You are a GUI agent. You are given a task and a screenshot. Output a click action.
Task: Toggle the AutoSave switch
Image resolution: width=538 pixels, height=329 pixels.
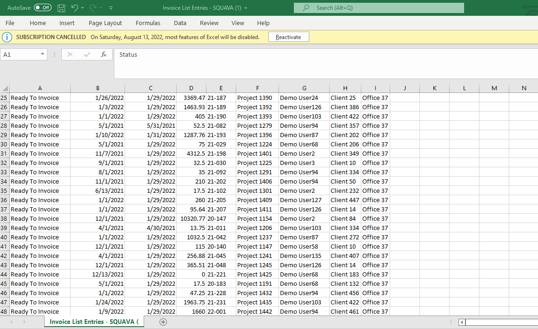(x=42, y=7)
